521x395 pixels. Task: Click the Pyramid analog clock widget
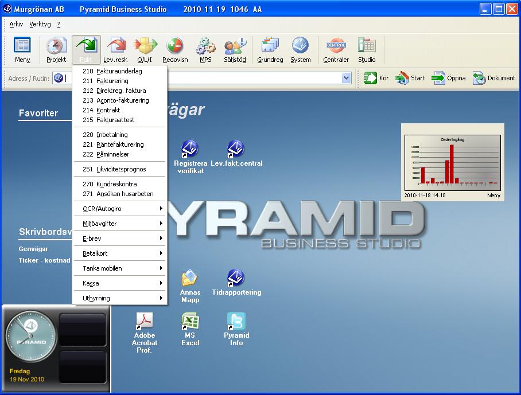pyautogui.click(x=30, y=337)
